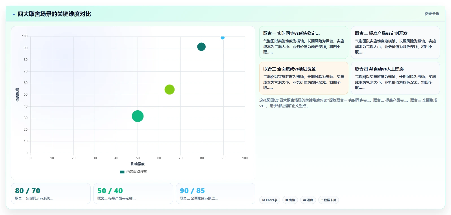This screenshot has width=451, height=215.
Task: Click the 影响强度 x-axis title
Action: pos(138,164)
